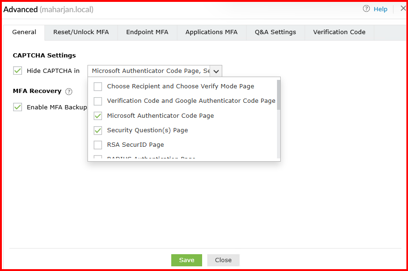The height and width of the screenshot is (271, 408).
Task: Open the Applications MFA tab
Action: click(211, 32)
